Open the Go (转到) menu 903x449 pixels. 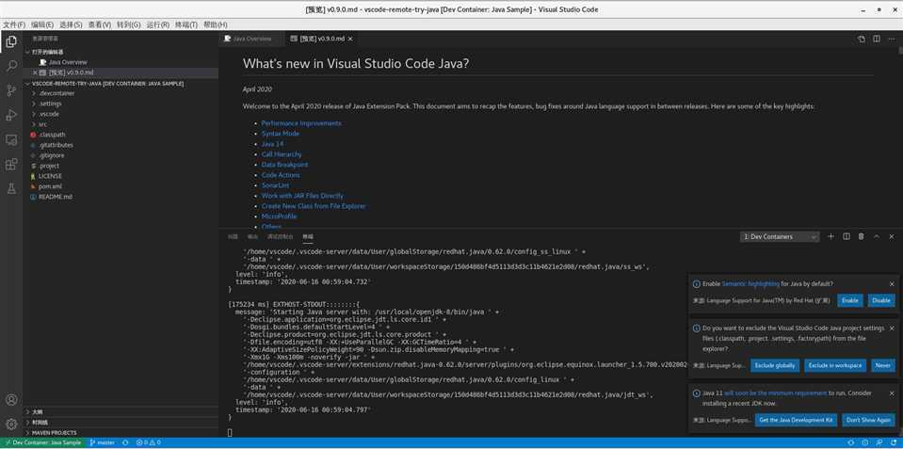[128, 24]
